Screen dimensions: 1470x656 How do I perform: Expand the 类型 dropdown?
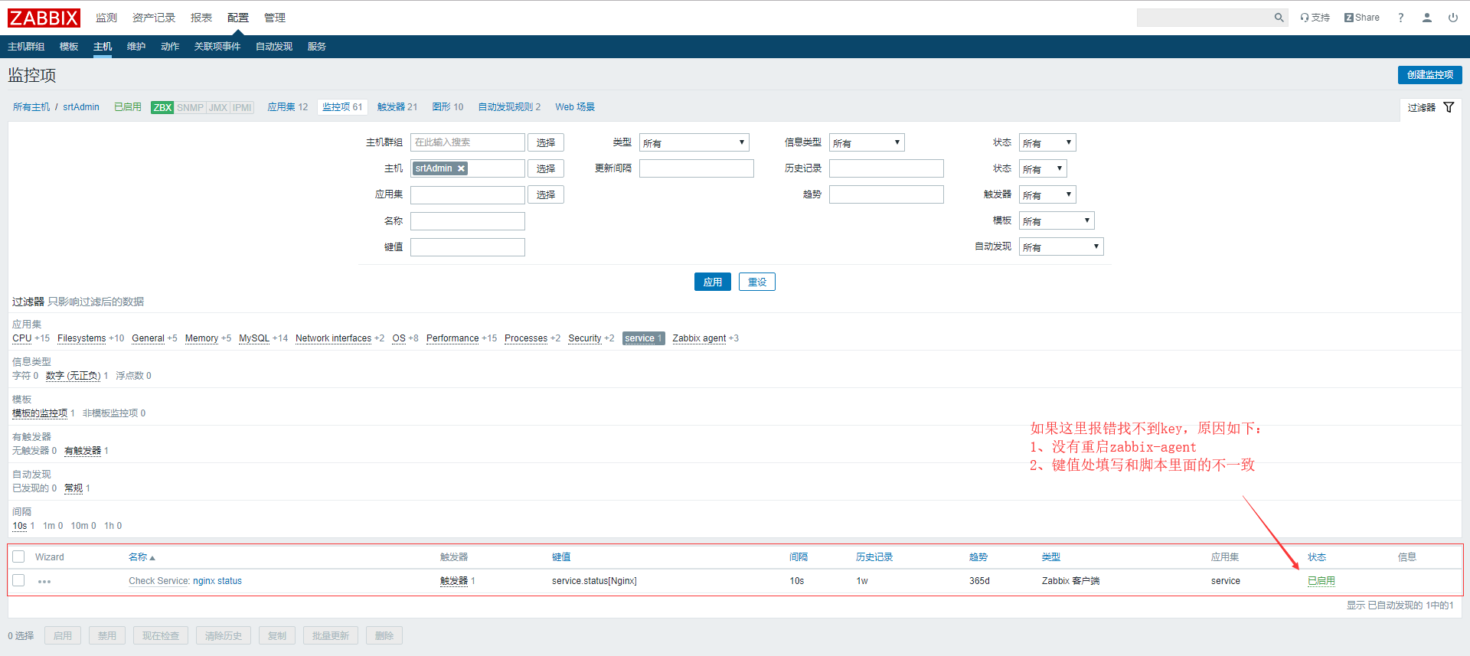(x=694, y=143)
